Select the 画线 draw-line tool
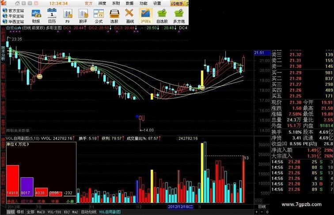This screenshot has height=215, width=334. click(x=130, y=16)
